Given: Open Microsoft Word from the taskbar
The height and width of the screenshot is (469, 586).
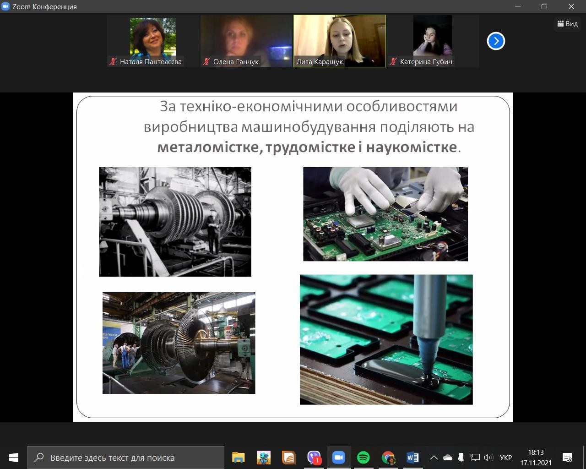Looking at the screenshot, I should 413,458.
